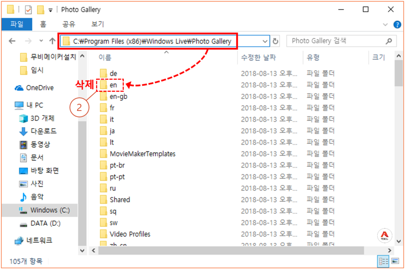
Task: Sort by 수정한 날짜 column header
Action: 259,57
